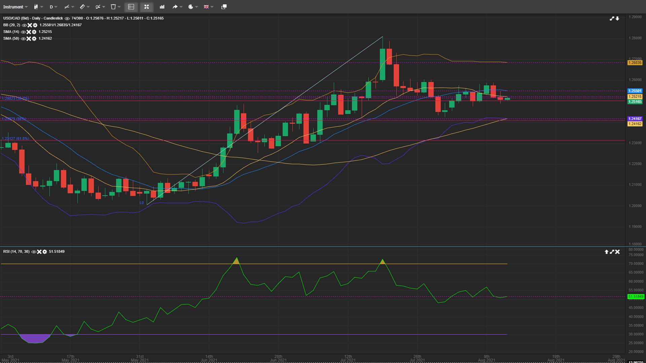Move the RSI pane up
646x363 pixels.
tap(607, 252)
